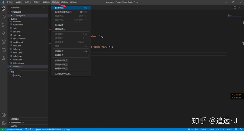Open the 选择(S) menu
Image resolution: width=244 pixels, height=131 pixels.
28,2
